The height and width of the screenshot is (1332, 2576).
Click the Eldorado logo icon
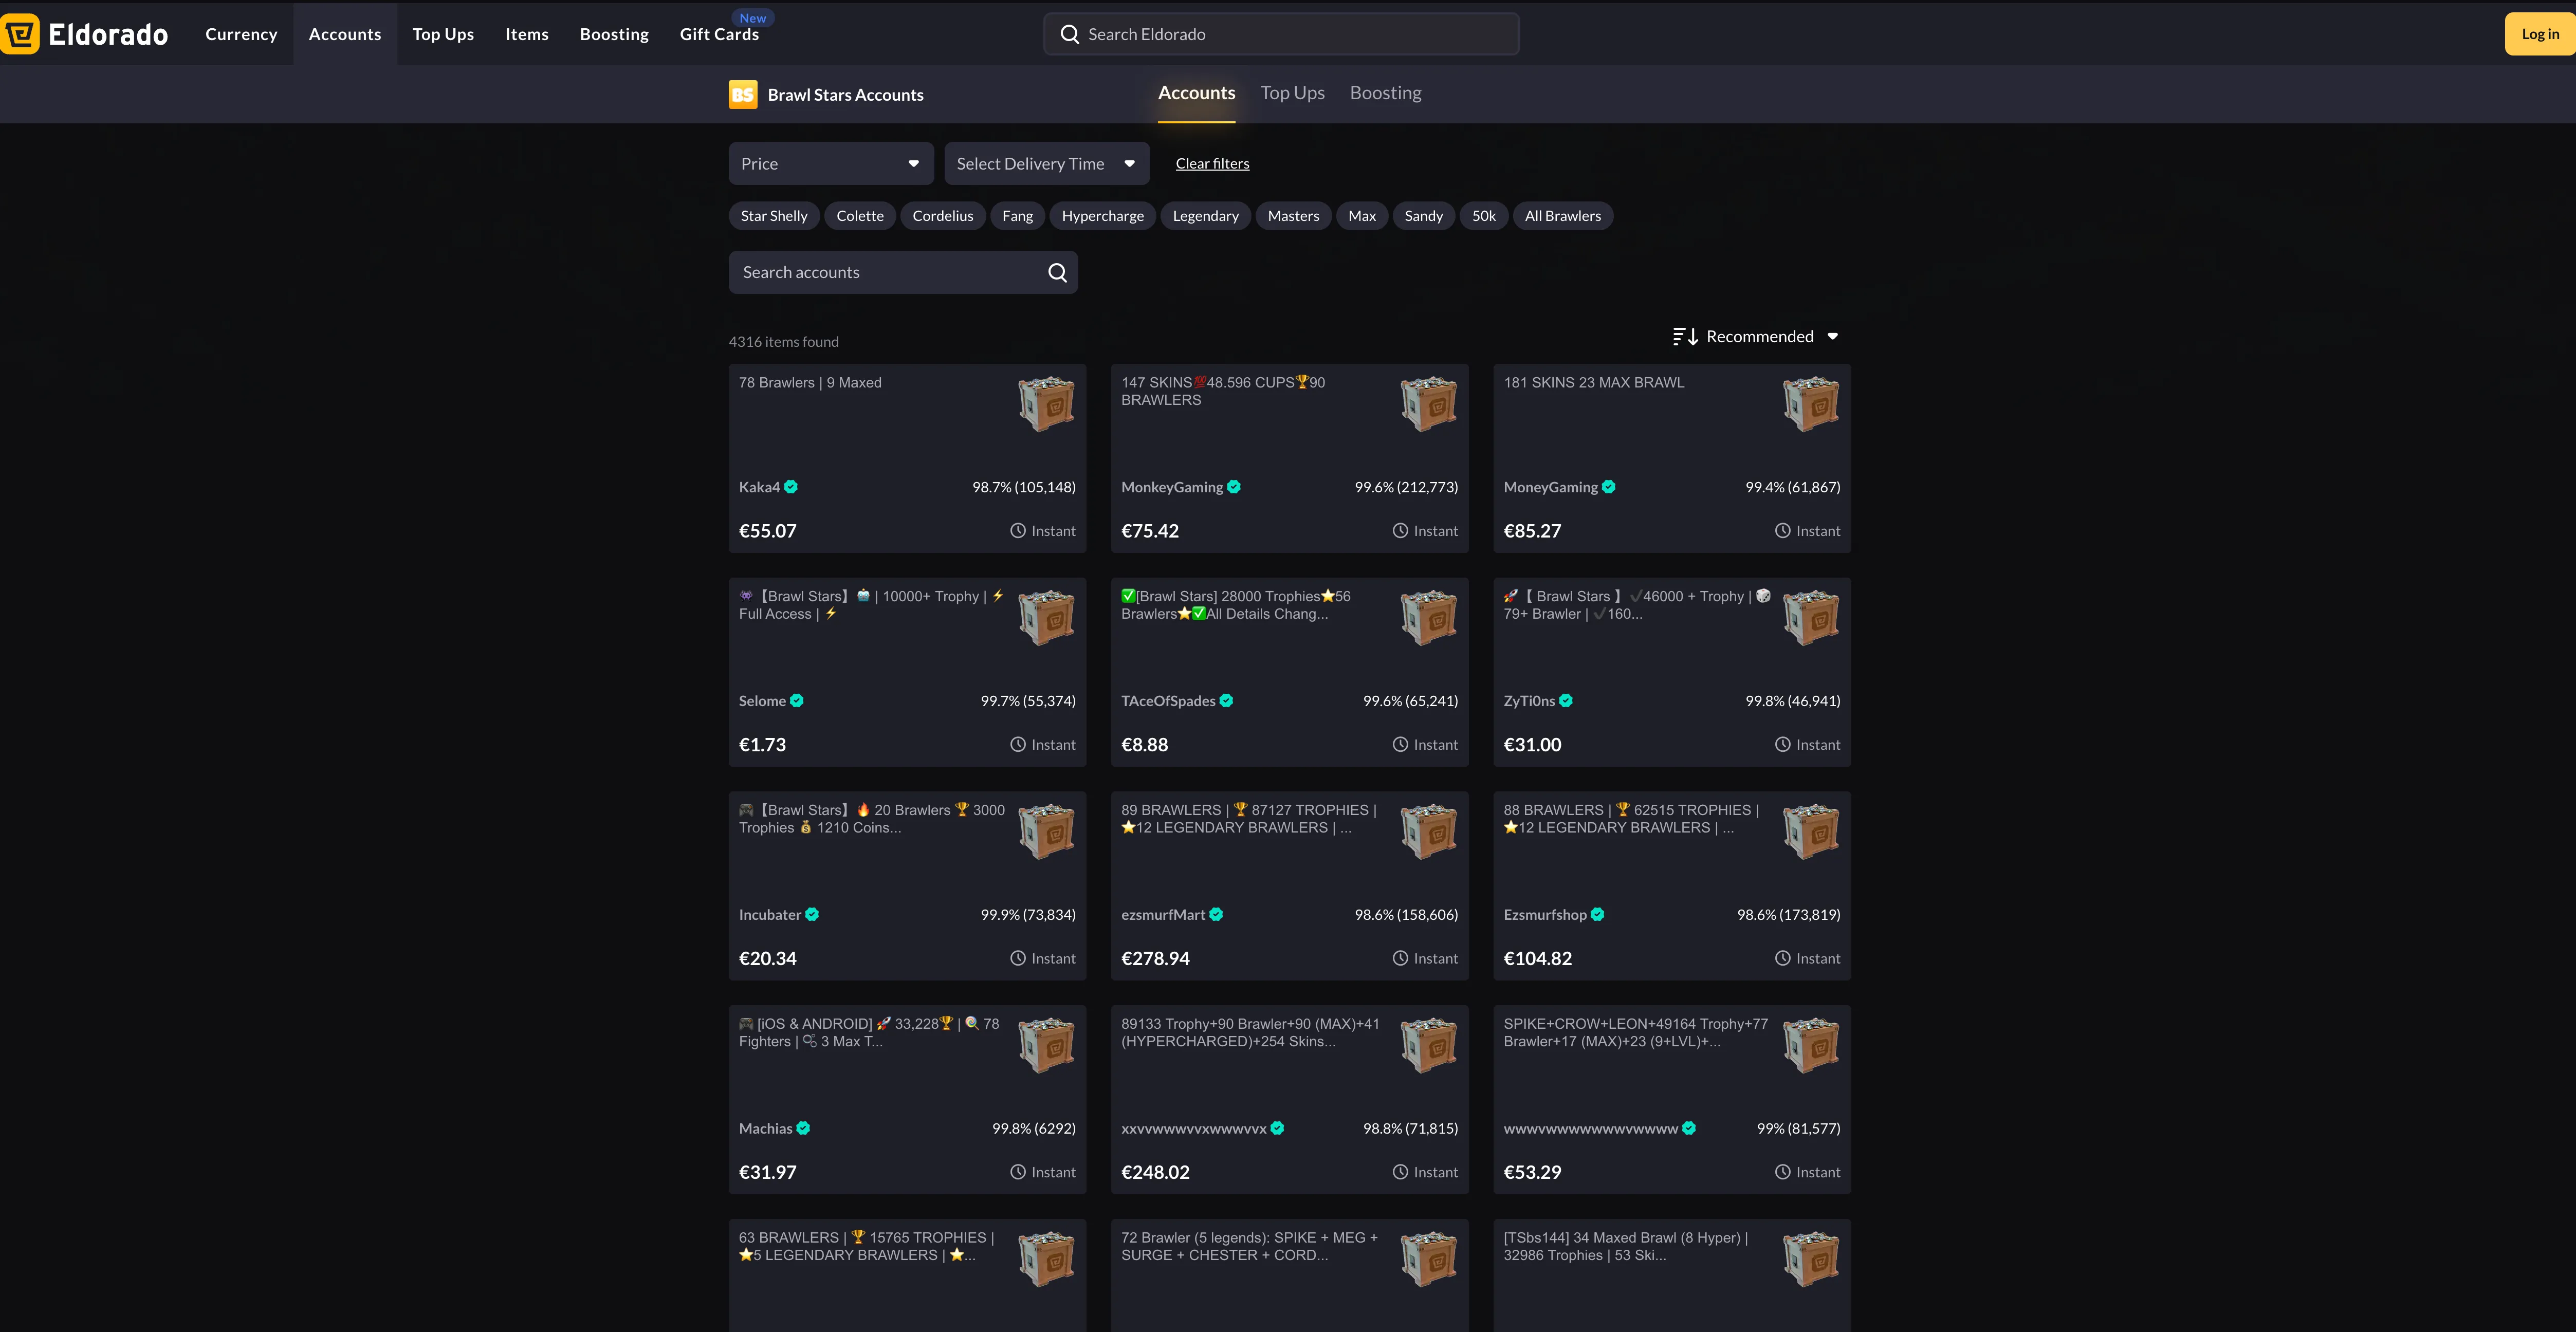[20, 34]
